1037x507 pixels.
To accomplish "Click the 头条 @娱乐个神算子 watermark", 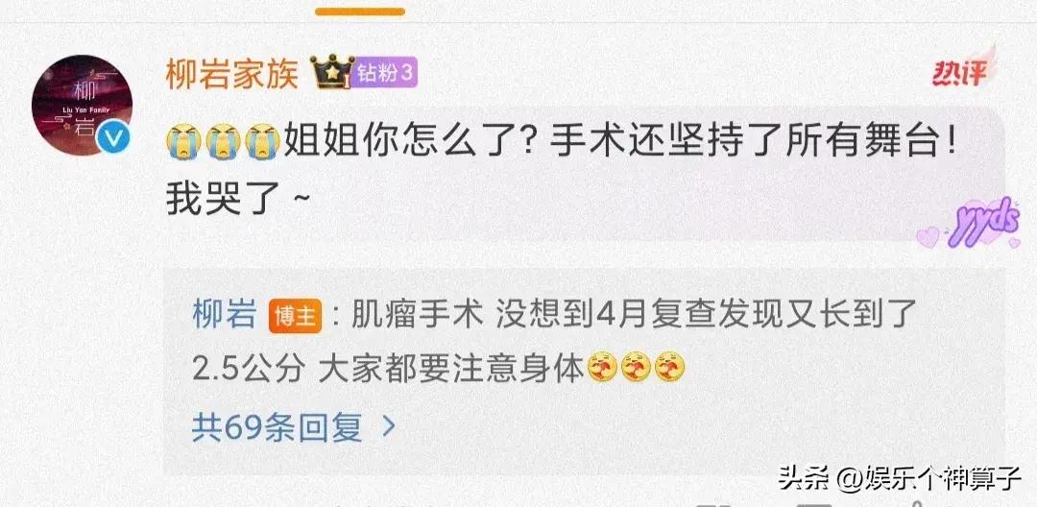I will pyautogui.click(x=899, y=477).
